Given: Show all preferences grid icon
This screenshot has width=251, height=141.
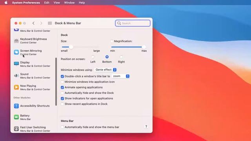Looking at the screenshot, I should tap(50, 23).
